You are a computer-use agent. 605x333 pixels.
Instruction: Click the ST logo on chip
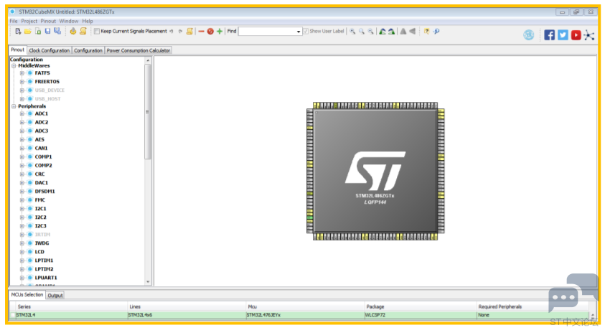pos(375,171)
